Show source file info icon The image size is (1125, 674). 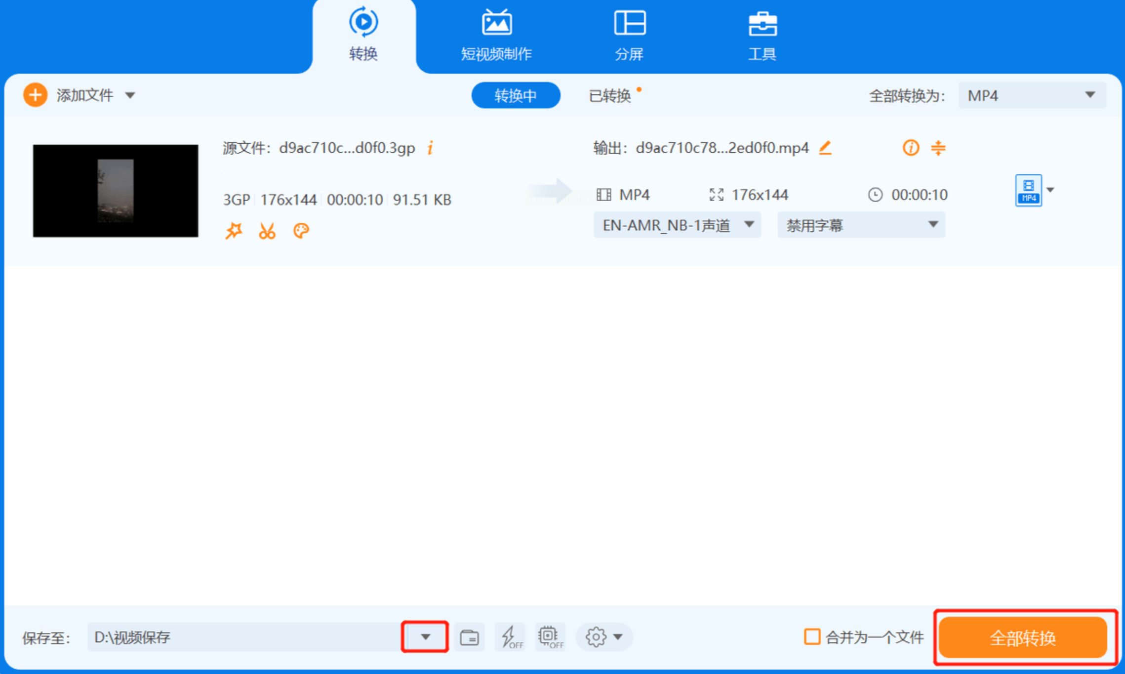coord(431,148)
